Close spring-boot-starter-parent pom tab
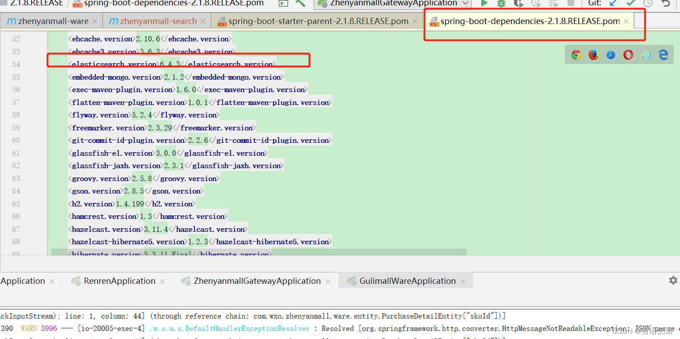Screen dimensions: 680x339 point(415,21)
